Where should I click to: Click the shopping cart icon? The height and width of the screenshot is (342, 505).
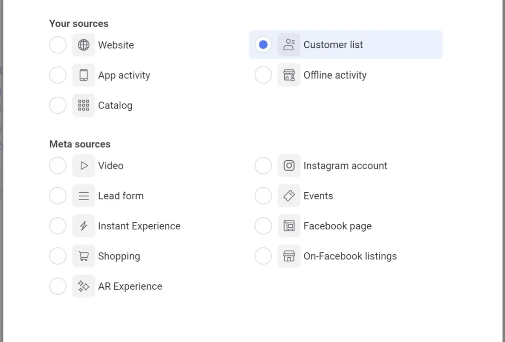point(84,256)
